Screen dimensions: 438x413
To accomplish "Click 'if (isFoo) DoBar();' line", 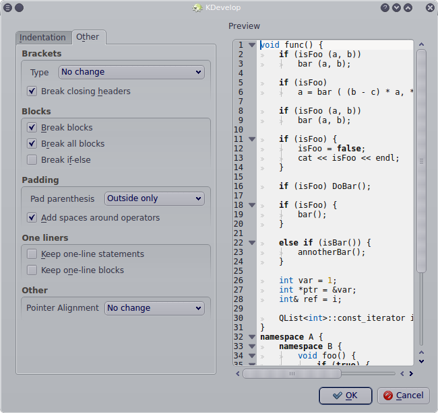I will point(325,186).
